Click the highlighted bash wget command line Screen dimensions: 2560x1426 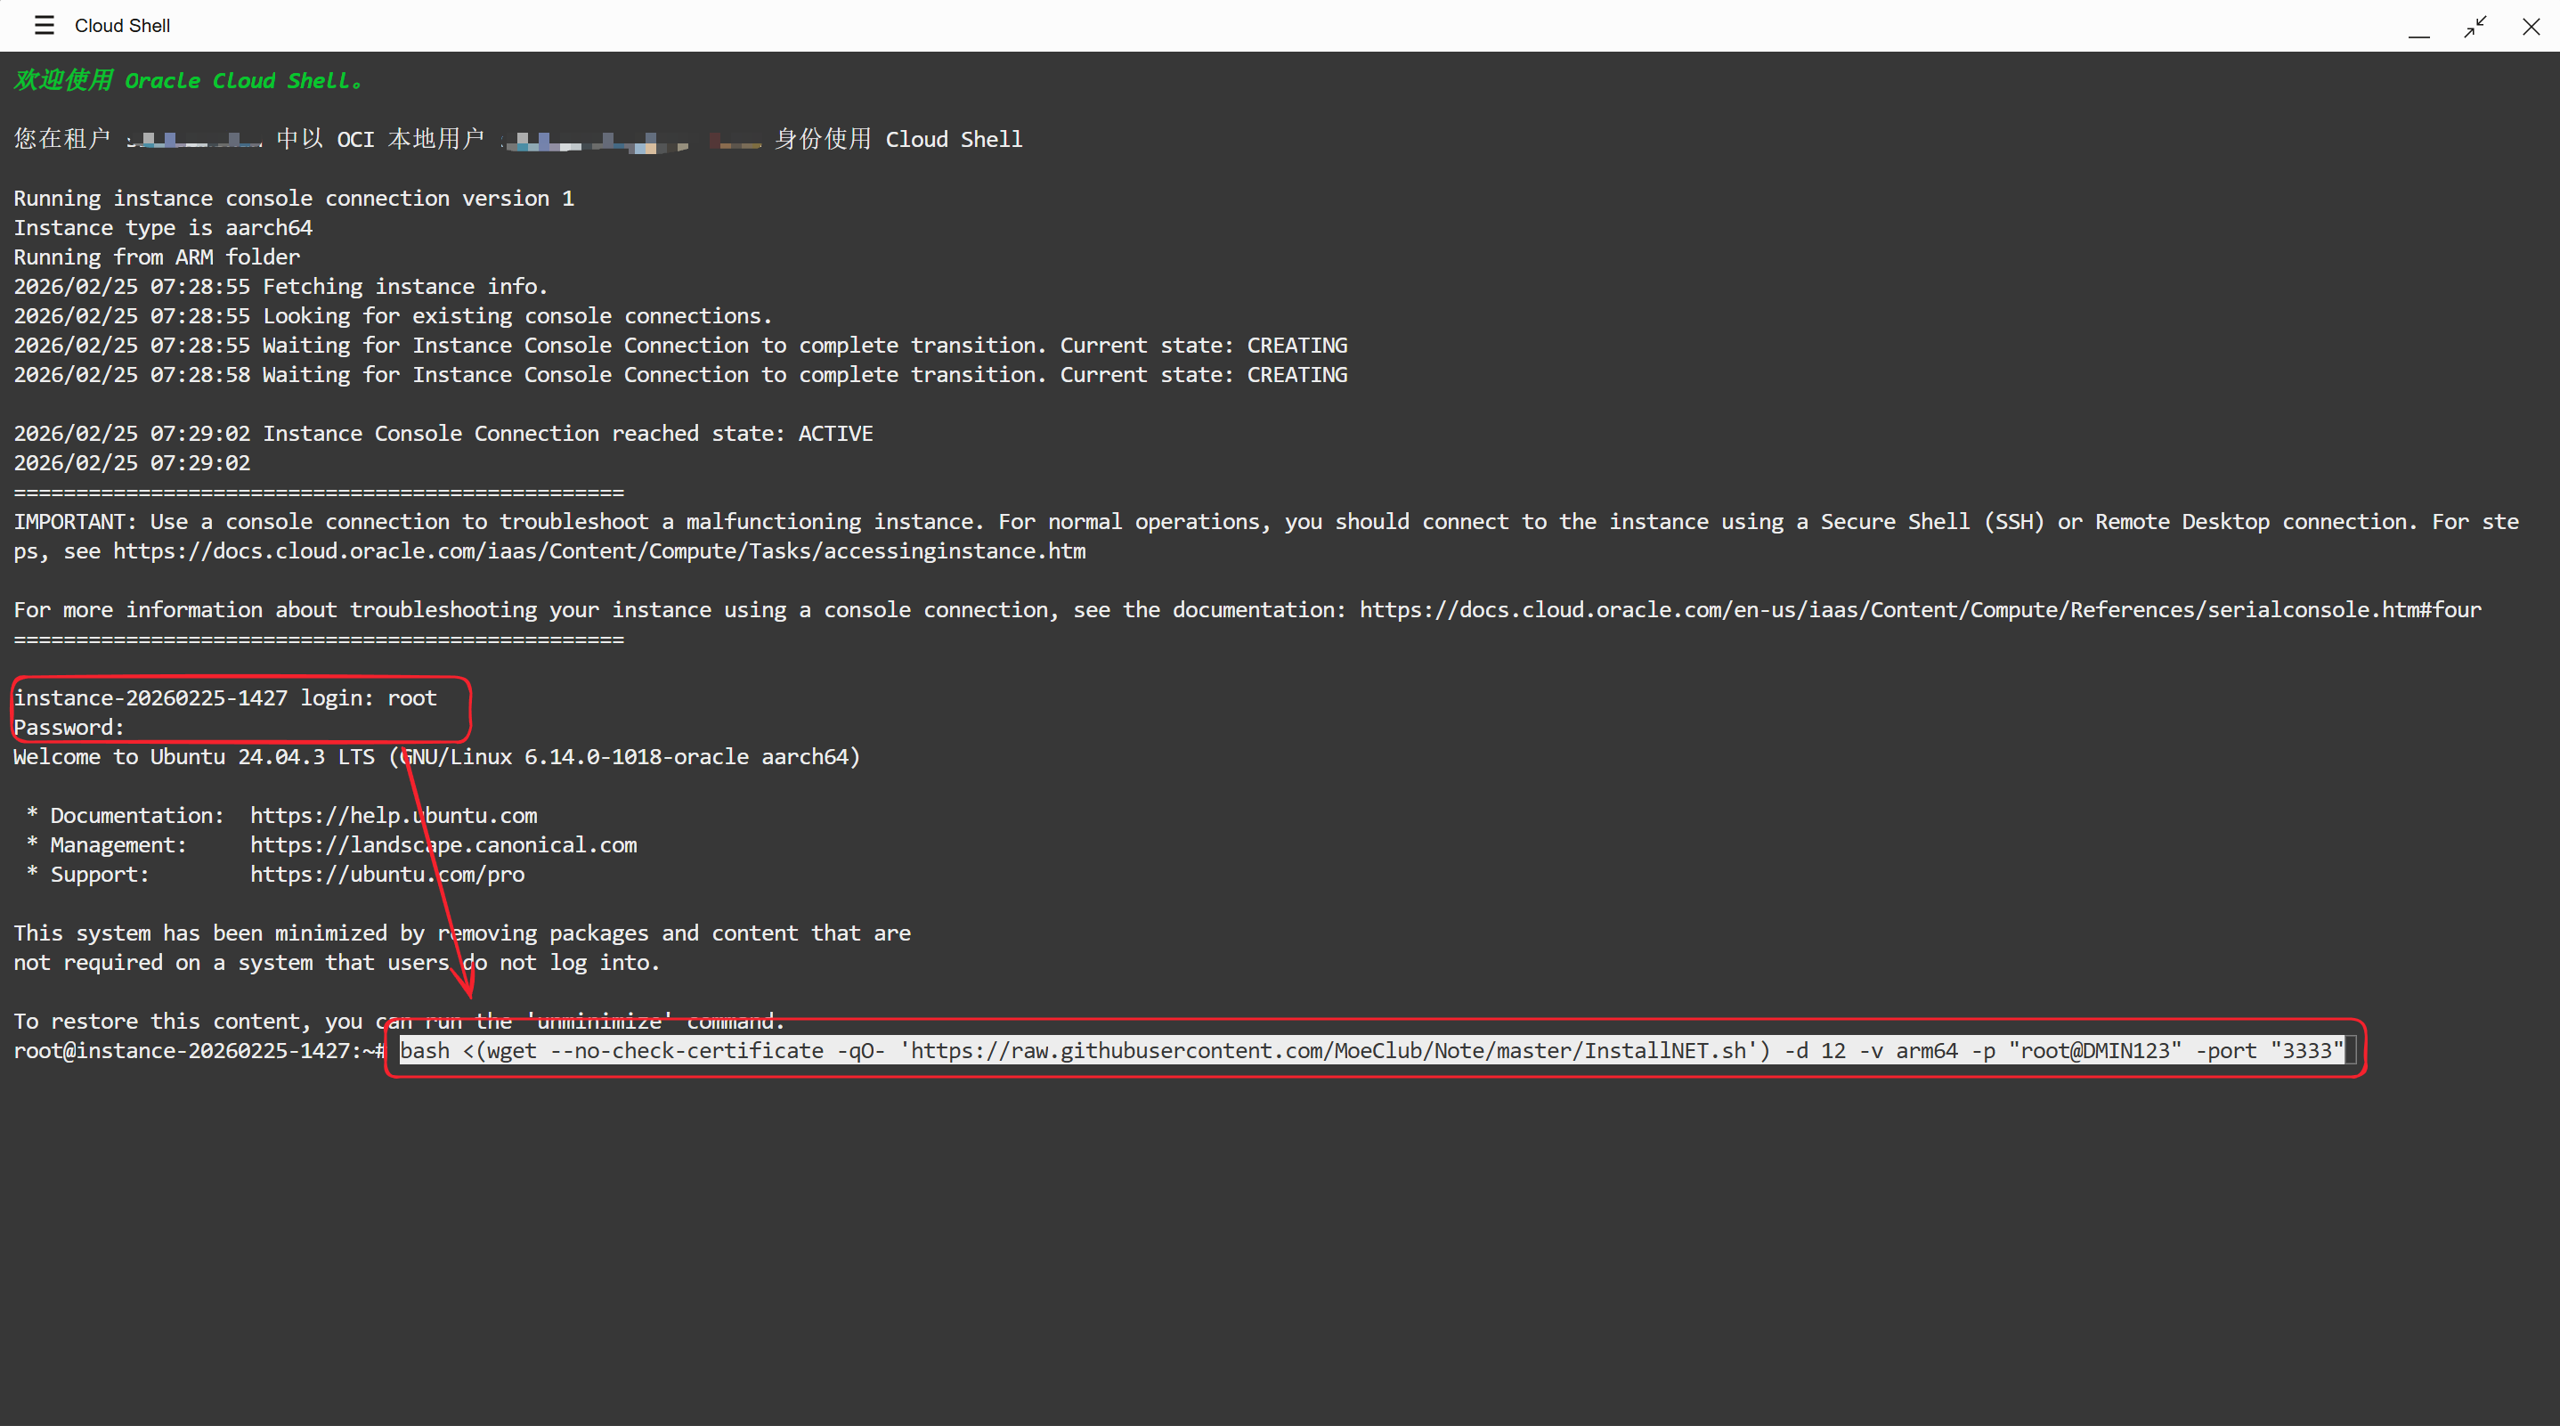[1371, 1050]
